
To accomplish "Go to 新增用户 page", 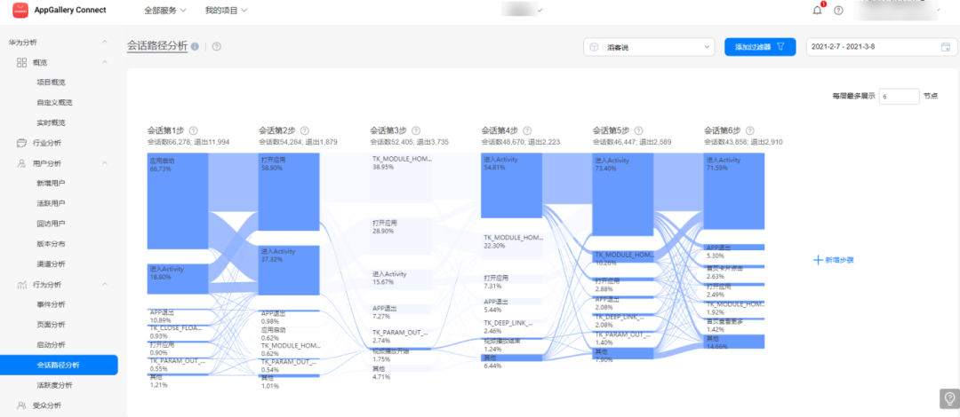I will 51,184.
